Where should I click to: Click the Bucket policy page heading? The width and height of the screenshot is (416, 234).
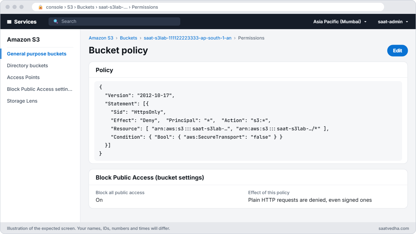click(x=118, y=50)
